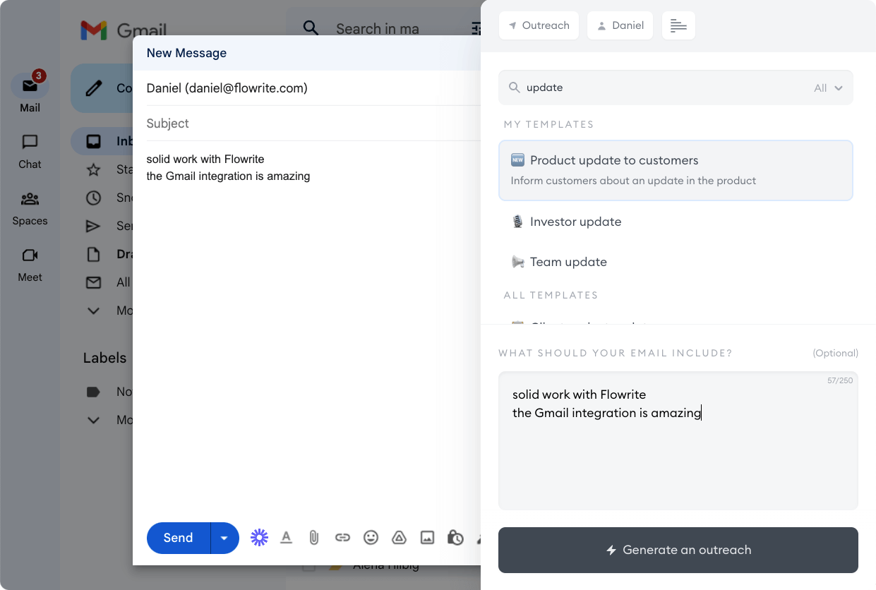876x590 pixels.
Task: Open Snoozed folder clock icon
Action: point(93,198)
